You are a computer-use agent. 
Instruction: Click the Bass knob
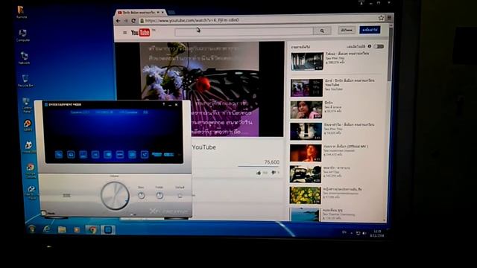[141, 196]
